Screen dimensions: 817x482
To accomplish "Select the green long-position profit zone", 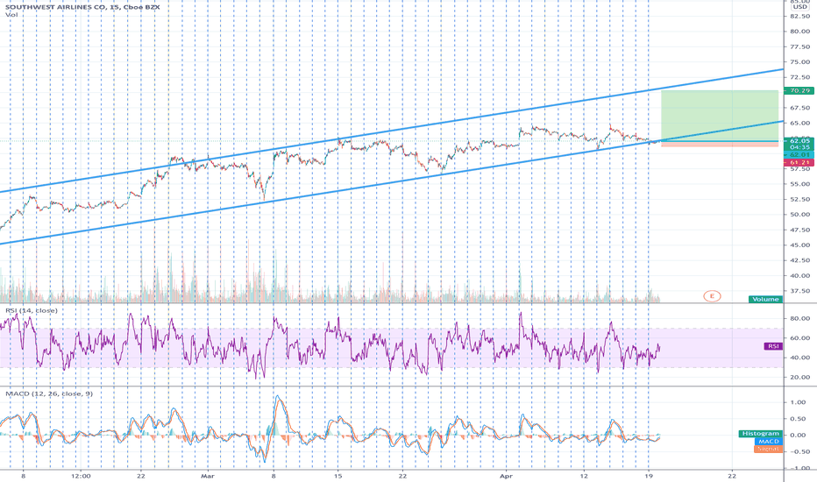I will (x=720, y=116).
